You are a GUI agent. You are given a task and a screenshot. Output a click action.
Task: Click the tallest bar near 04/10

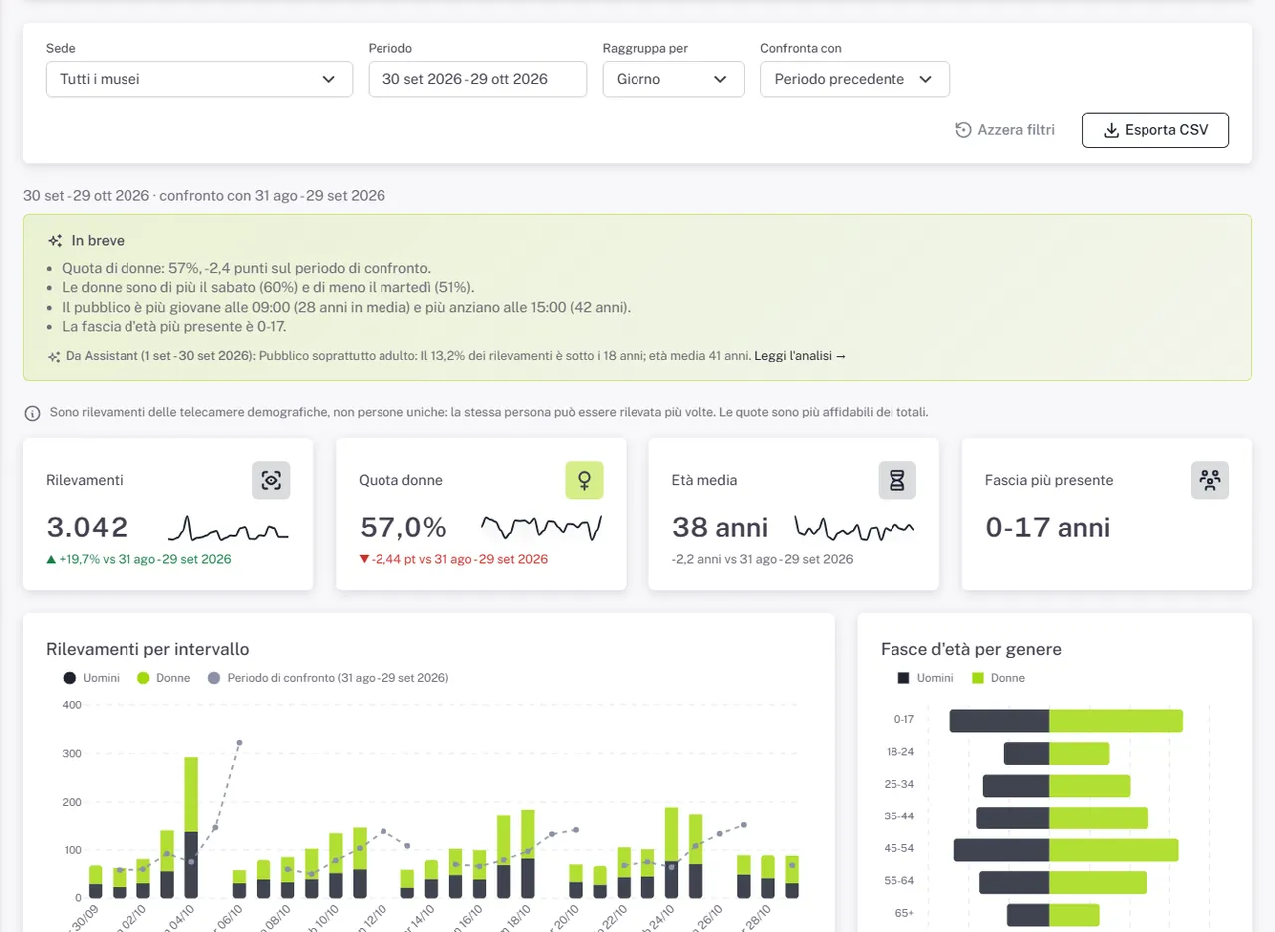click(191, 826)
